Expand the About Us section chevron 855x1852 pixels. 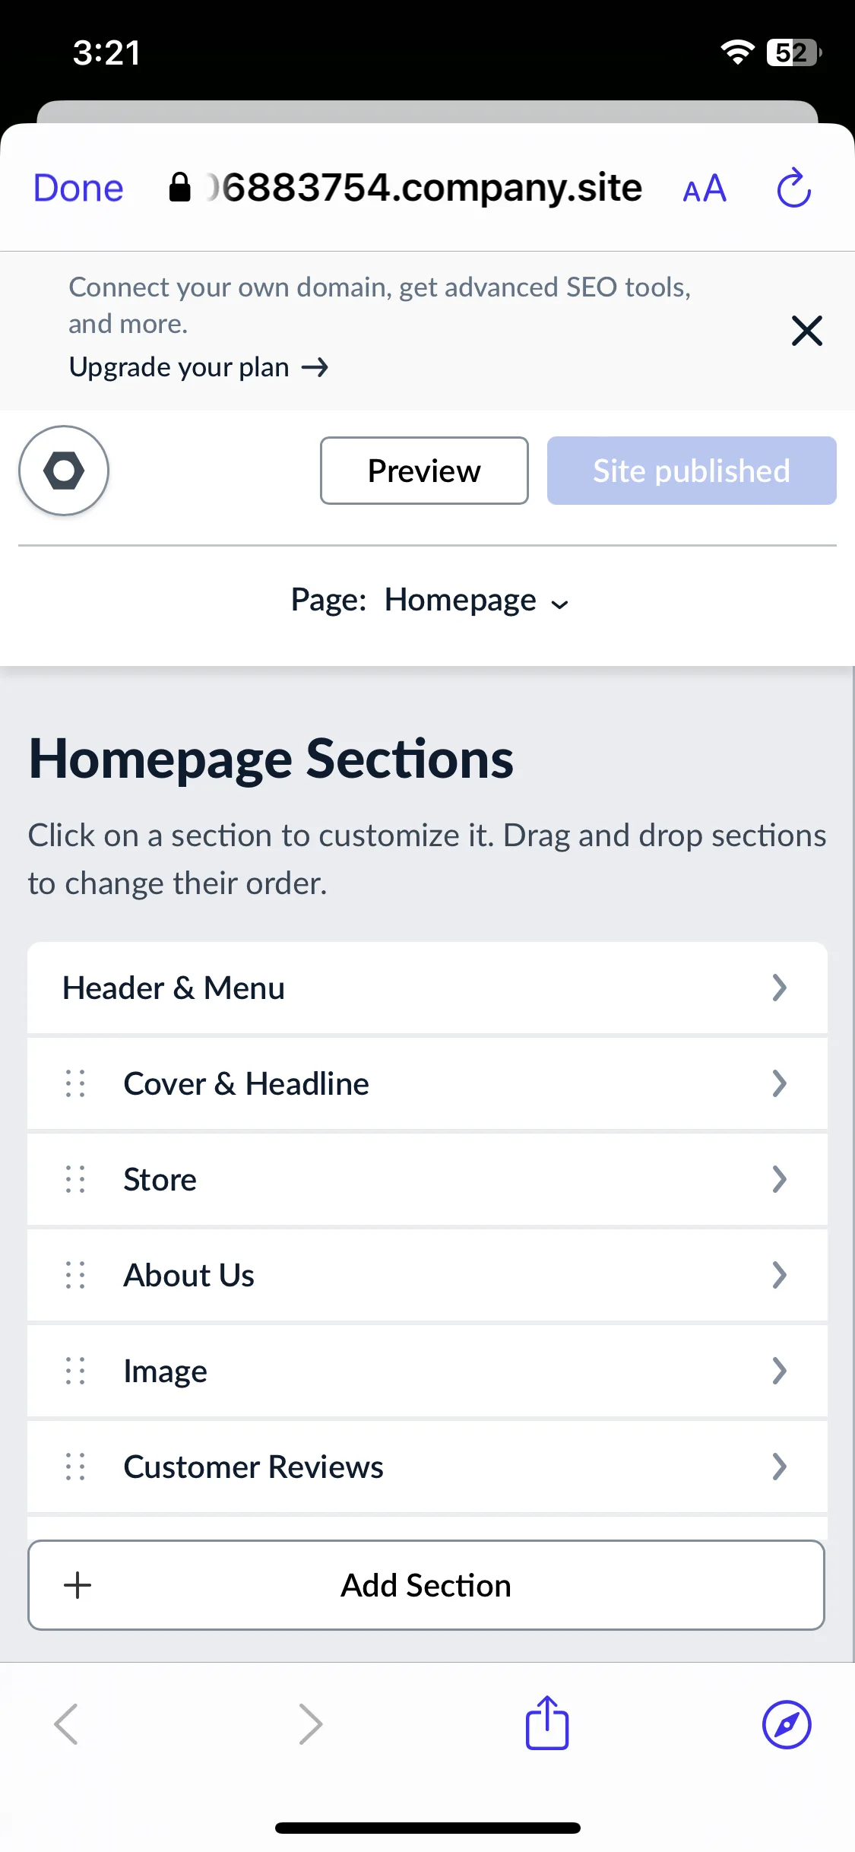(x=779, y=1275)
